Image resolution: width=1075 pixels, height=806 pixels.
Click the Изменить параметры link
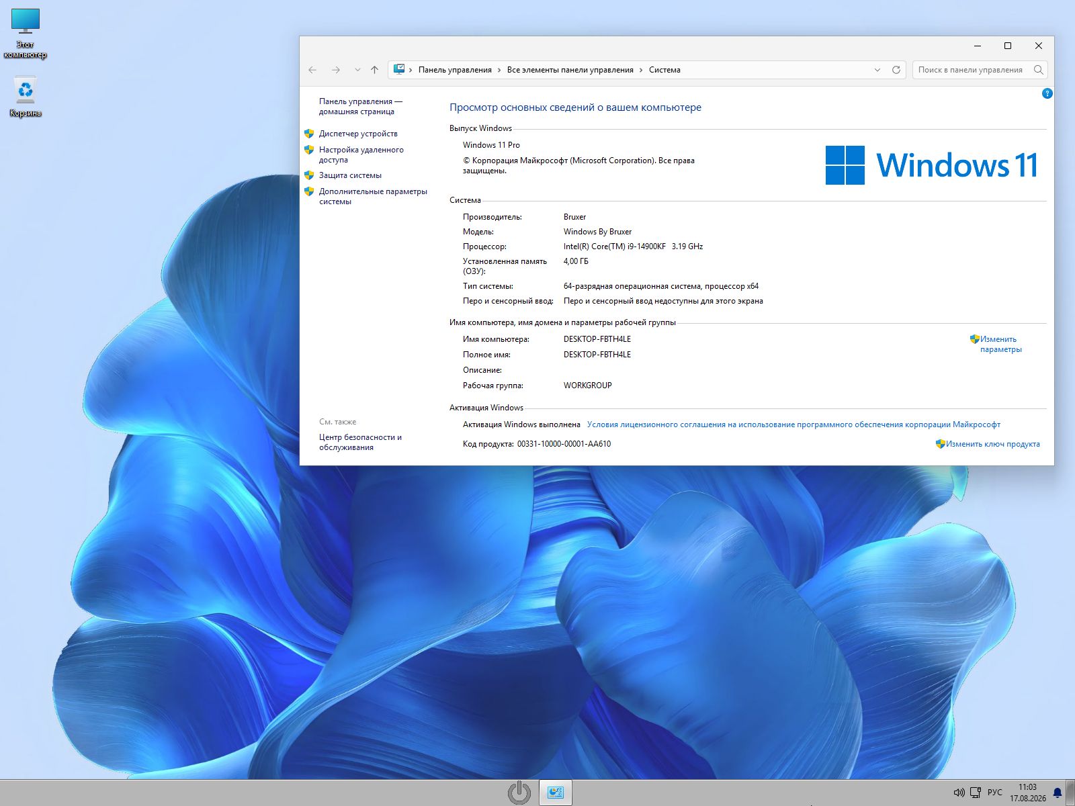pos(1000,344)
